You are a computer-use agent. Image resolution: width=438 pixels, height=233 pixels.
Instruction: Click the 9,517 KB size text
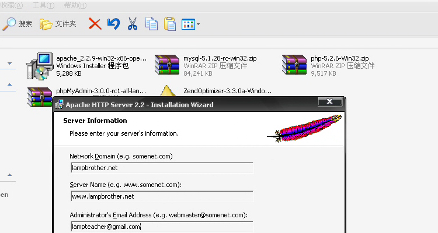point(324,73)
